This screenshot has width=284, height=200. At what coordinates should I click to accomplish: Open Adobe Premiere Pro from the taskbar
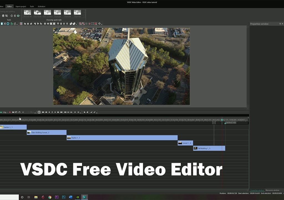pyautogui.click(x=57, y=197)
